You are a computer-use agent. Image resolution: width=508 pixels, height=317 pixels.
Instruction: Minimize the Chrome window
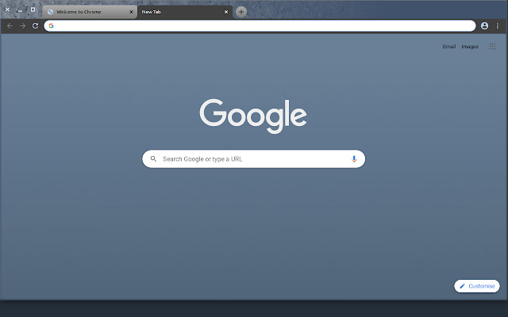pos(20,10)
